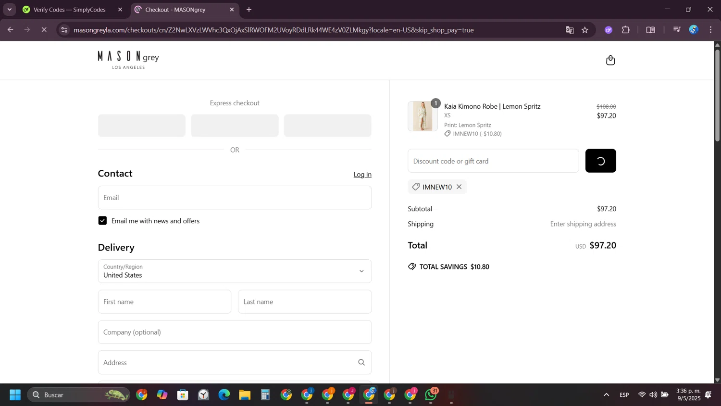The height and width of the screenshot is (406, 721).
Task: Click the Buscar taskbar search box
Action: (x=78, y=395)
